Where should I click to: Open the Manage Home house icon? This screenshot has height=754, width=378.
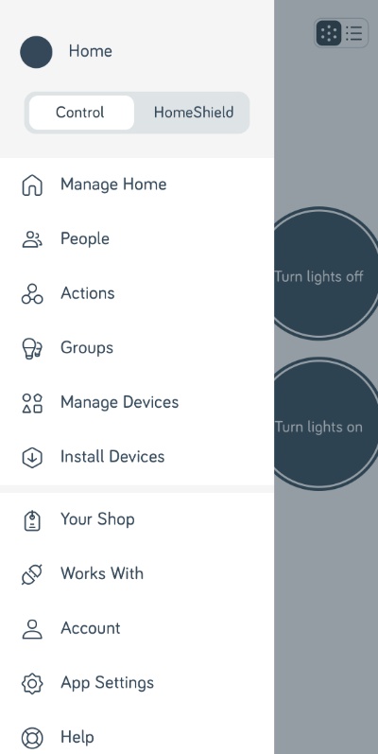tap(32, 185)
